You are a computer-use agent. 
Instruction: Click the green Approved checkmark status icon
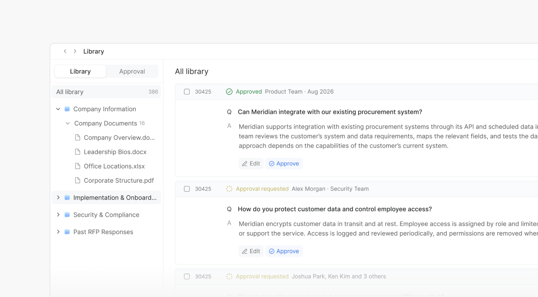coord(229,92)
